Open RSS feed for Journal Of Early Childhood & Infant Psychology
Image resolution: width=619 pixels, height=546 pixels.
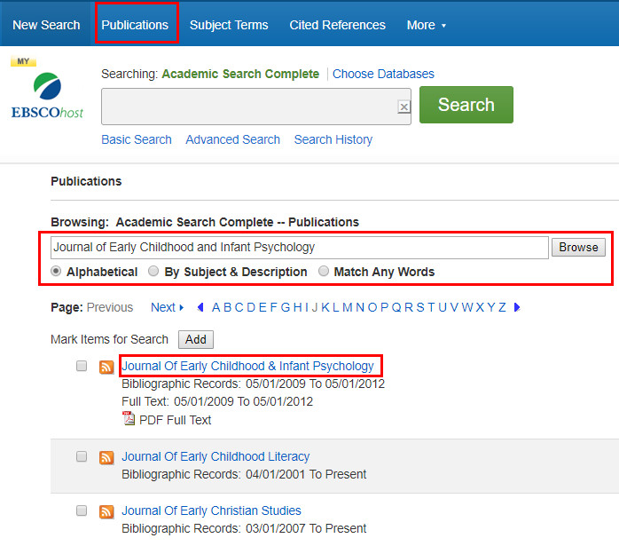click(x=106, y=367)
